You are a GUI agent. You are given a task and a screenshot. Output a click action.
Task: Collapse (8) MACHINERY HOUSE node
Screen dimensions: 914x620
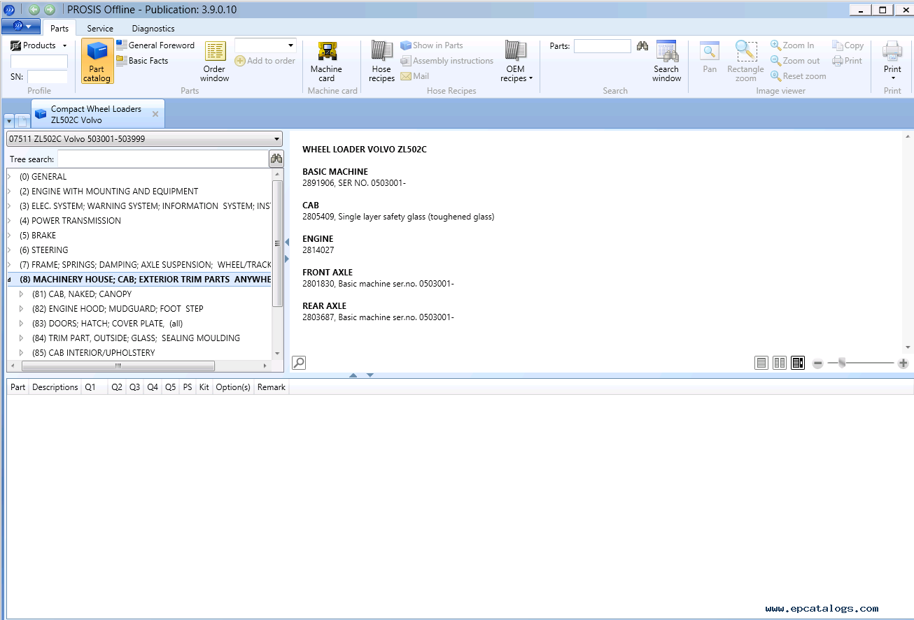(10, 280)
